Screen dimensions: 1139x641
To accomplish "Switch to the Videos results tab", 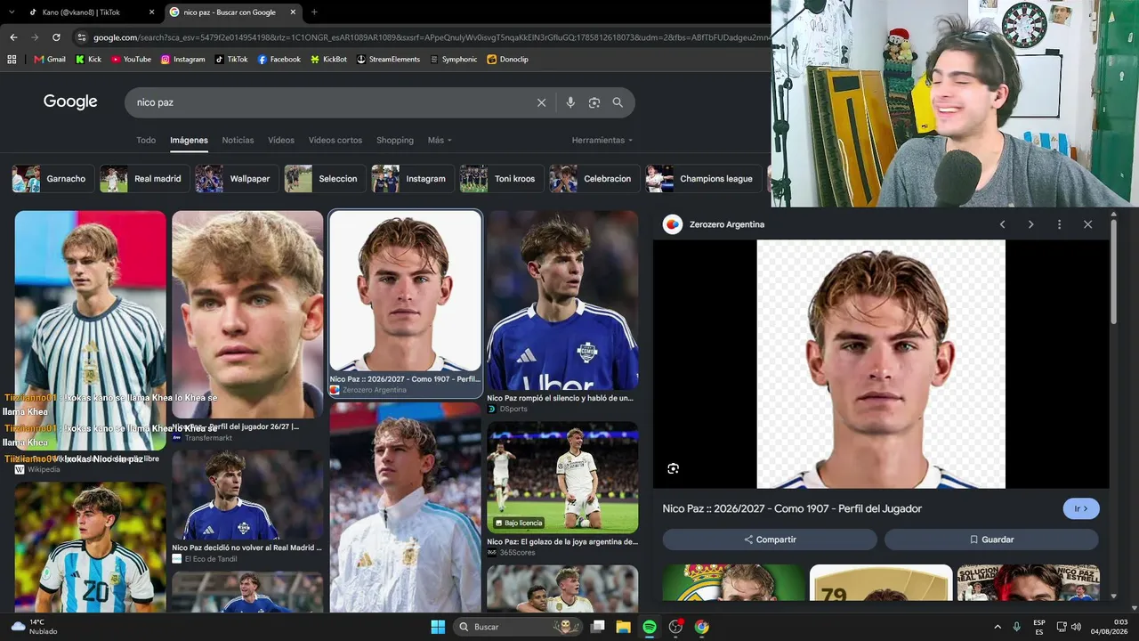I will point(281,141).
